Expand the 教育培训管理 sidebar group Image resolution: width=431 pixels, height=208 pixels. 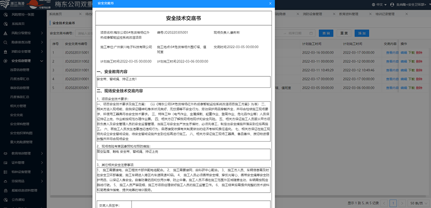click(x=42, y=153)
